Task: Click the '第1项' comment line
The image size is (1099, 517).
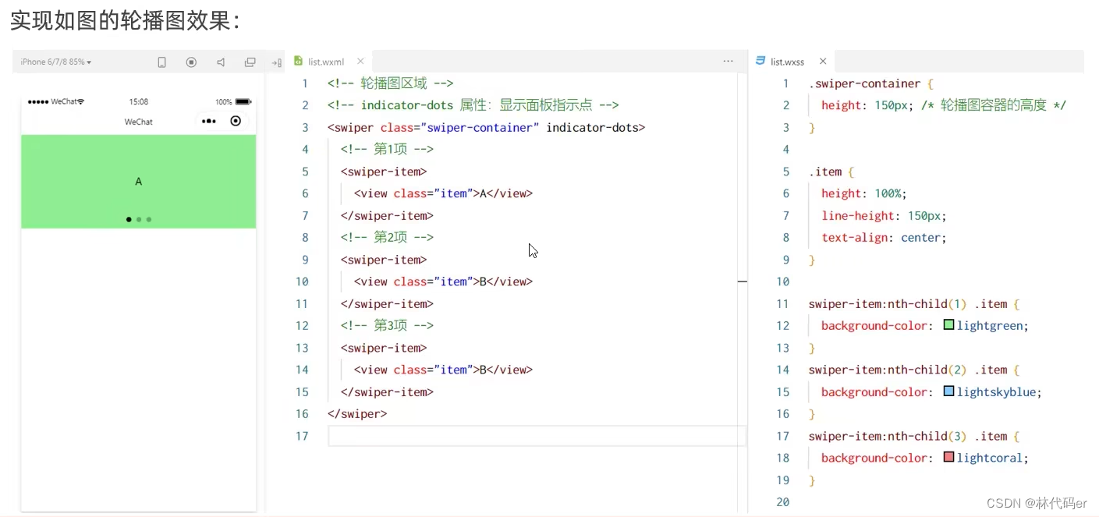Action: tap(387, 149)
